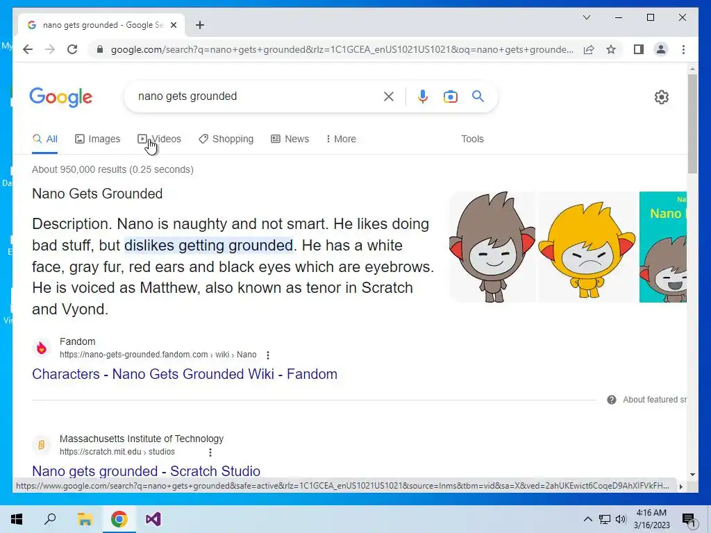Screen dimensions: 711x533
Task: Click the scrollbar up arrow
Action: 692,69
